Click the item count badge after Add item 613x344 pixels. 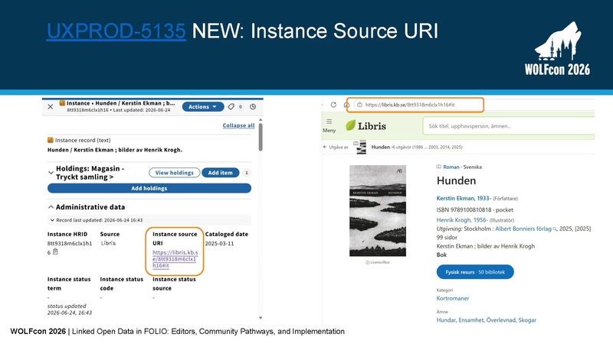[246, 173]
